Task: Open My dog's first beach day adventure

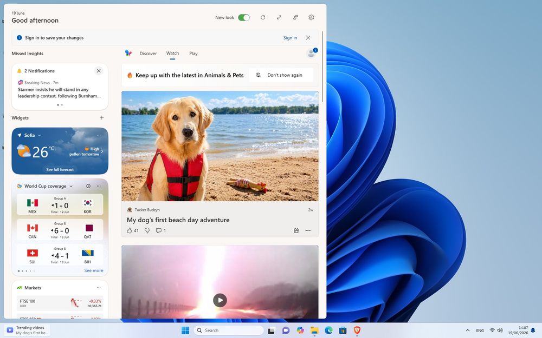Action: [x=178, y=220]
